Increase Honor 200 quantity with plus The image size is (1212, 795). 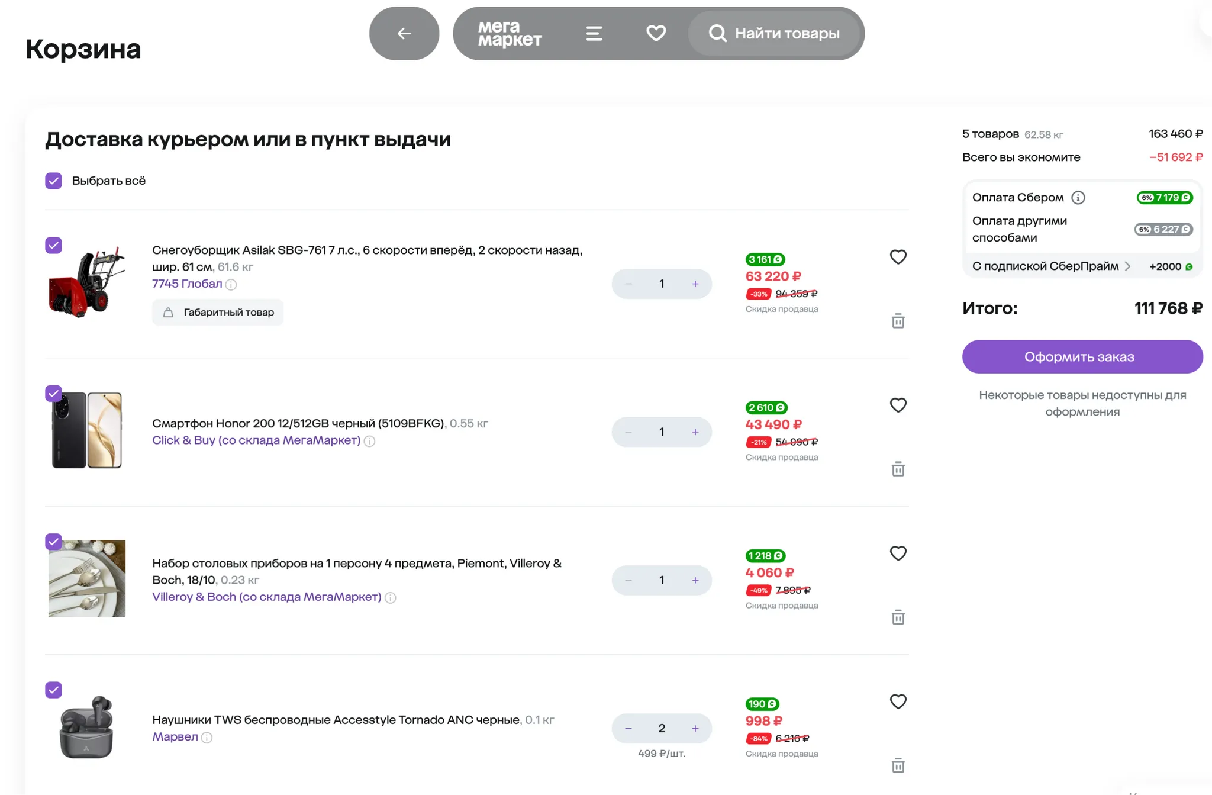click(695, 432)
